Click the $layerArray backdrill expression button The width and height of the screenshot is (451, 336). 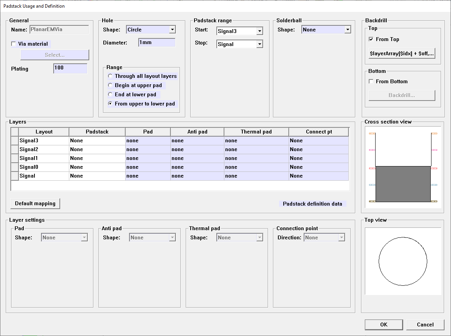pyautogui.click(x=402, y=53)
